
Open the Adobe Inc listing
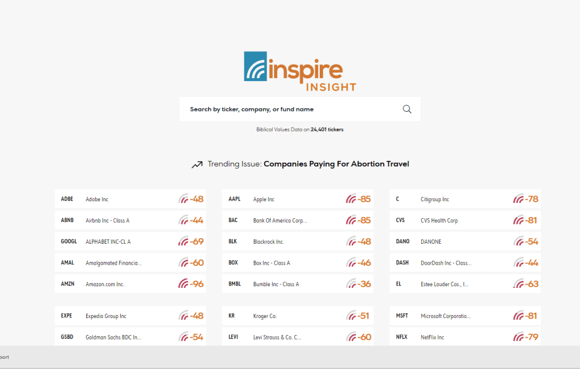coord(97,200)
